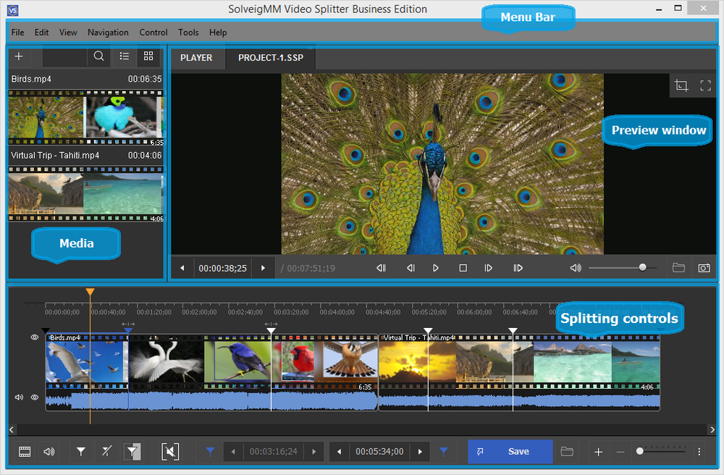Open the Tools menu
Screen dimensions: 724x475
[x=188, y=33]
